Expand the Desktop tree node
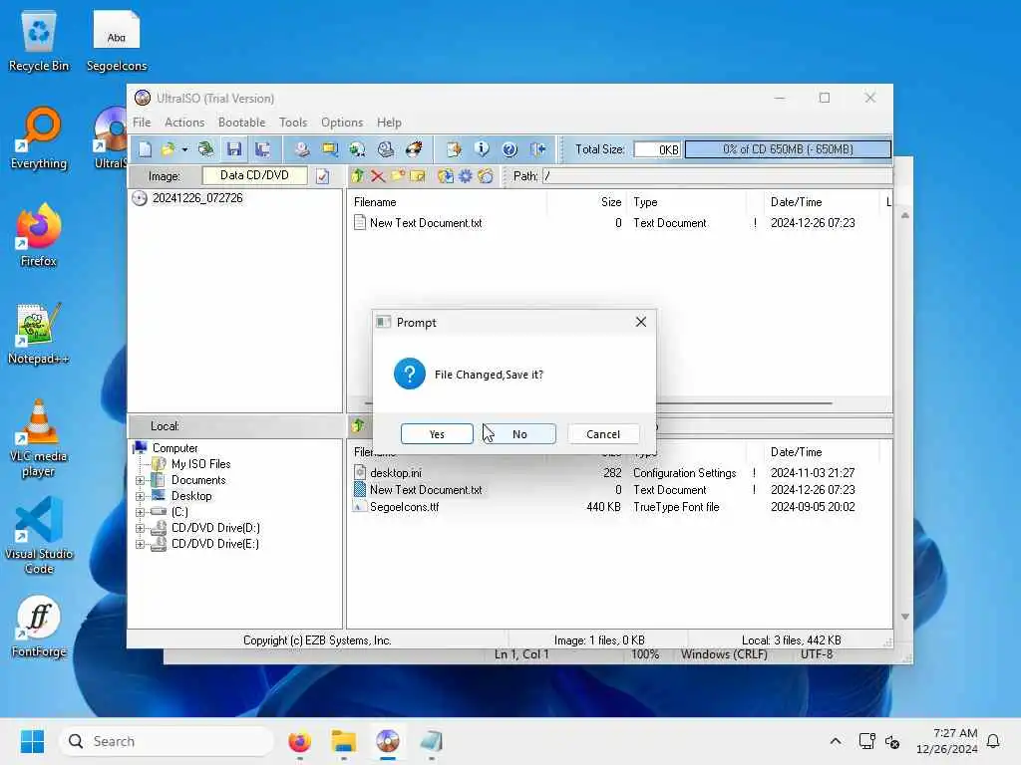Viewport: 1021px width, 765px height. 140,496
